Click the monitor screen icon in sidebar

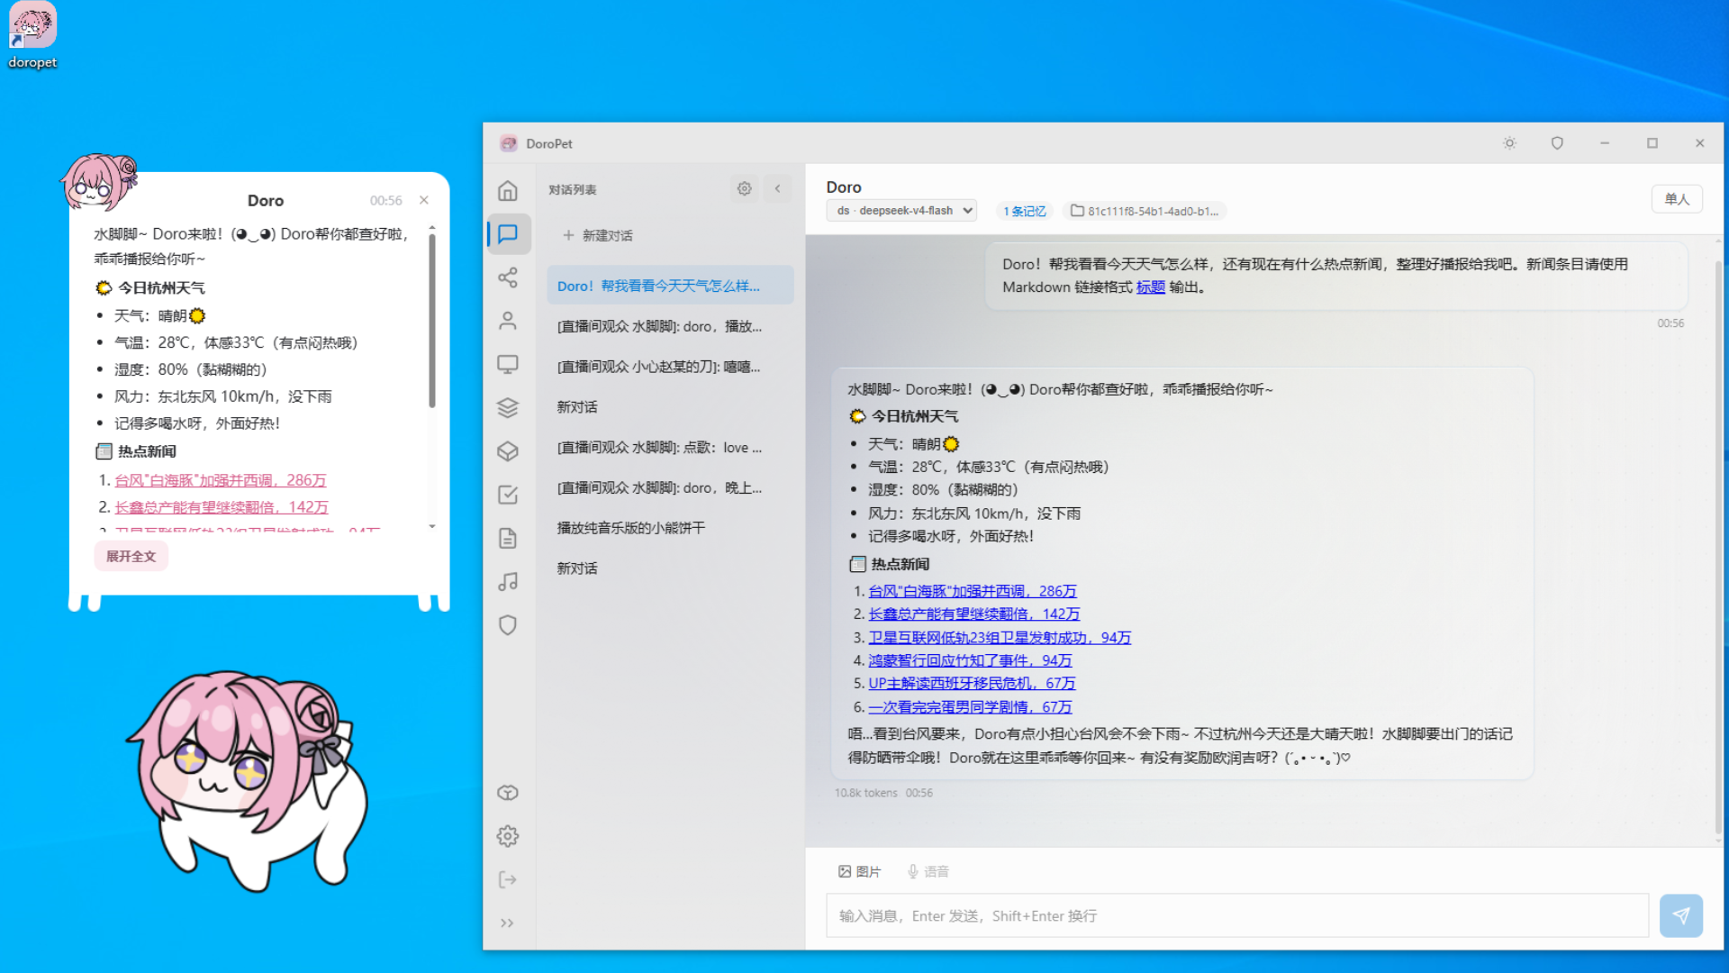pyautogui.click(x=508, y=364)
